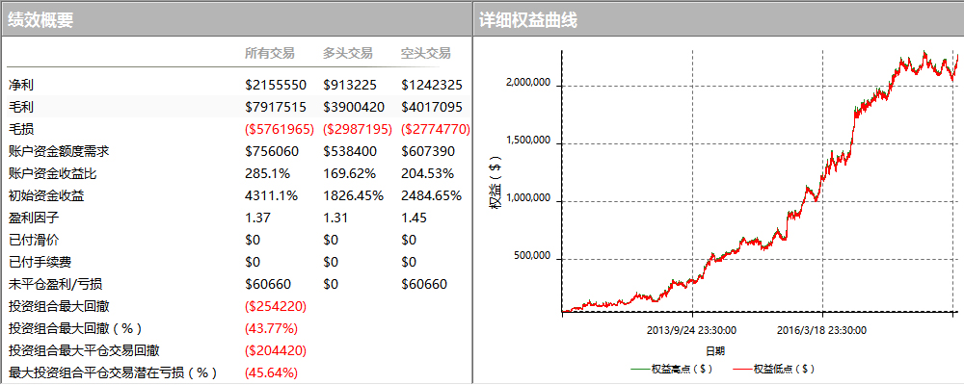This screenshot has width=964, height=385.
Task: Select the 净利 row label
Action: 20,85
